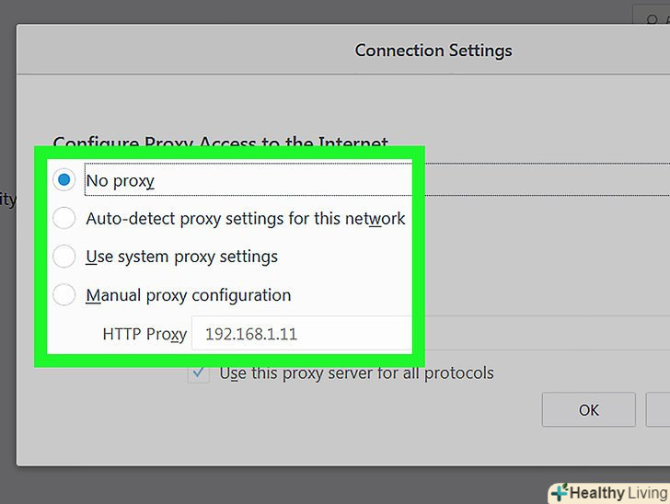Enable the Manual proxy configuration radio button
The width and height of the screenshot is (670, 504).
click(x=64, y=295)
